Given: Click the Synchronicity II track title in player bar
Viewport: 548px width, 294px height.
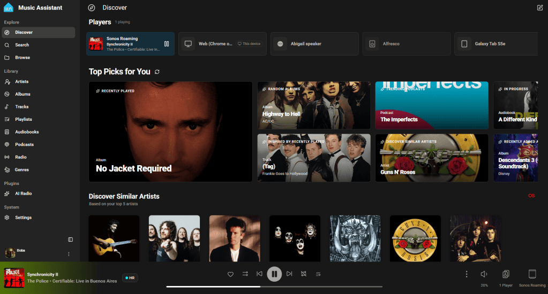Looking at the screenshot, I should 43,274.
